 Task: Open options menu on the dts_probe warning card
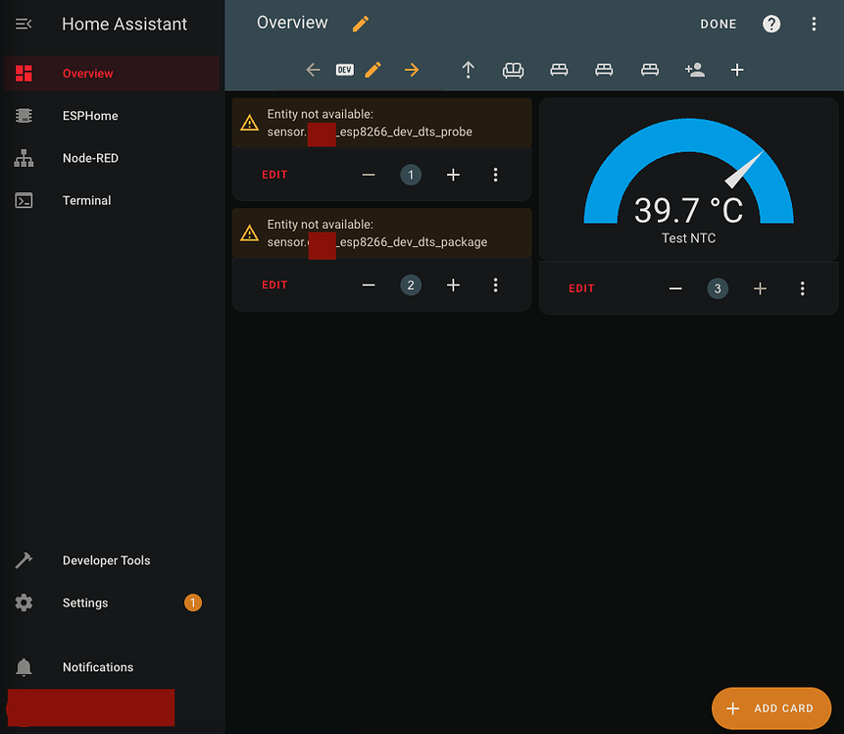[x=496, y=175]
